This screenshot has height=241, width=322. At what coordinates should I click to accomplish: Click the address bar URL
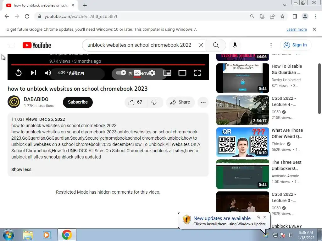click(81, 16)
